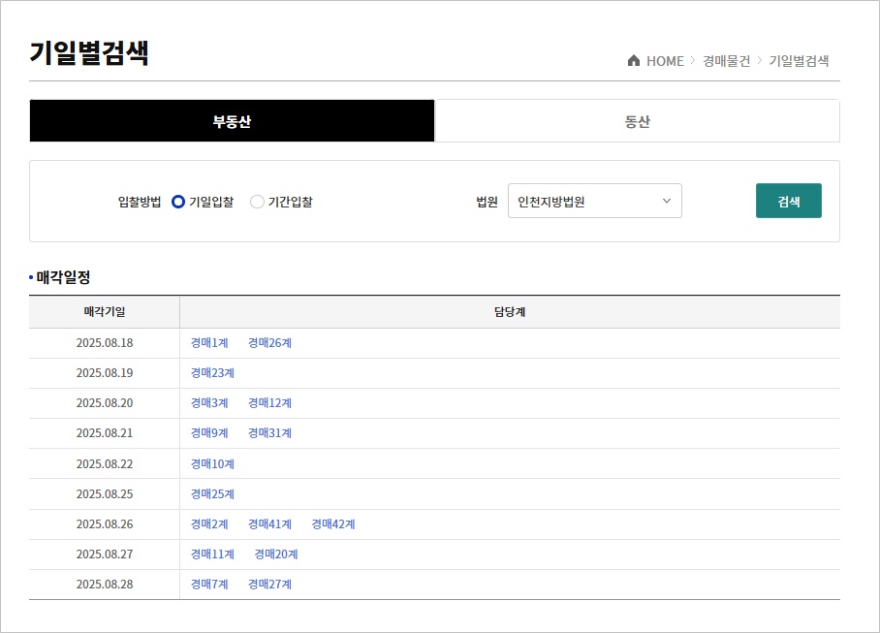Click date cell 2025.08.26
Image resolution: width=880 pixels, height=633 pixels.
pos(105,524)
